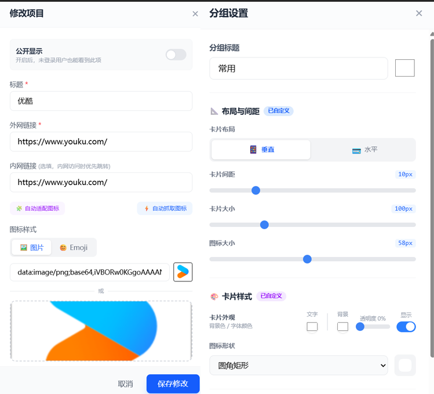Click the 自动抓取图标 button

pyautogui.click(x=165, y=208)
